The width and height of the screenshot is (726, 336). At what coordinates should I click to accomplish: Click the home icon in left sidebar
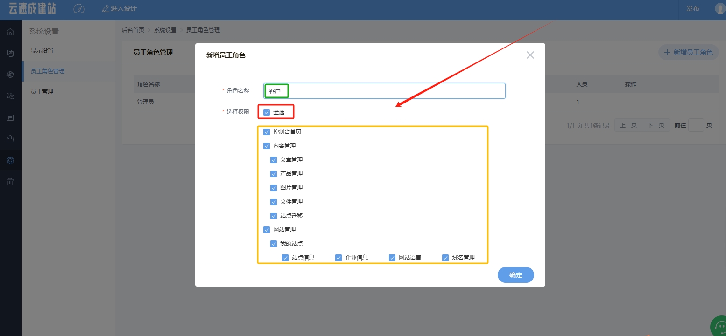pos(10,32)
